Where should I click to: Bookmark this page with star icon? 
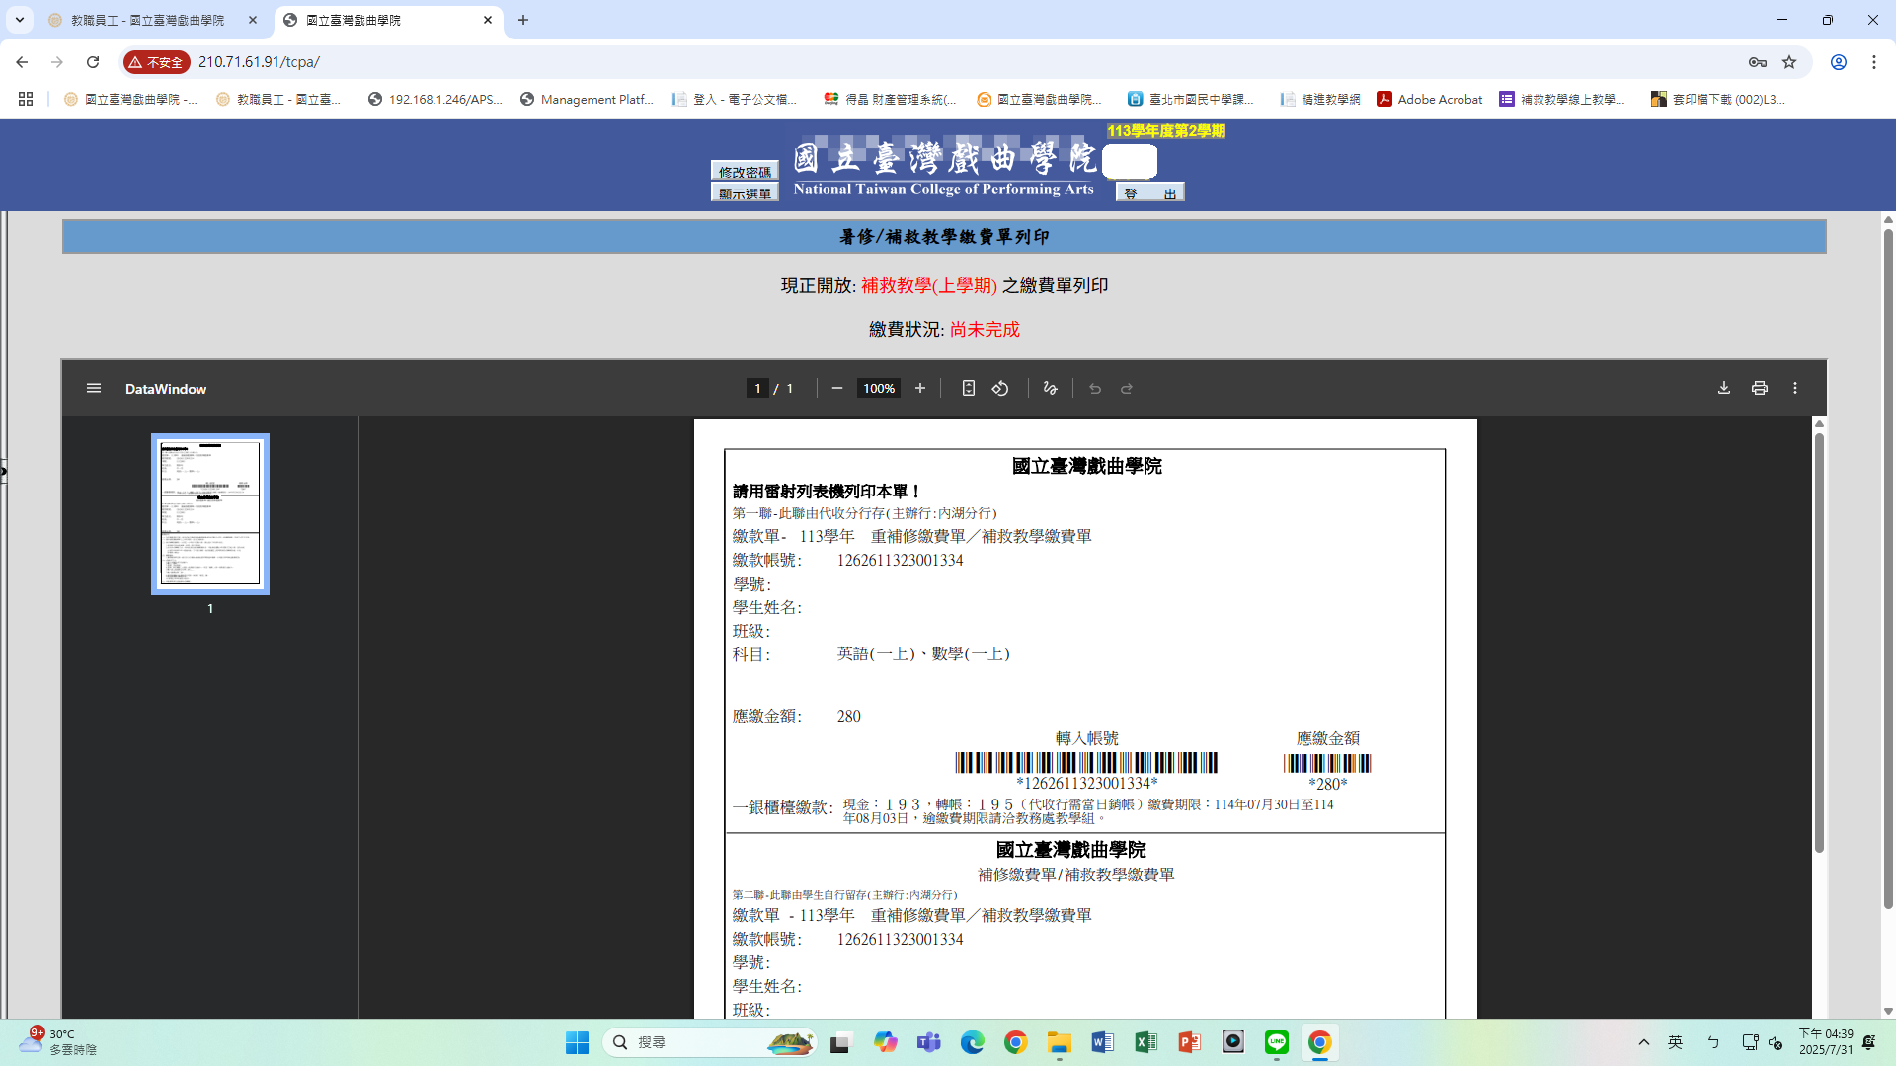point(1789,62)
